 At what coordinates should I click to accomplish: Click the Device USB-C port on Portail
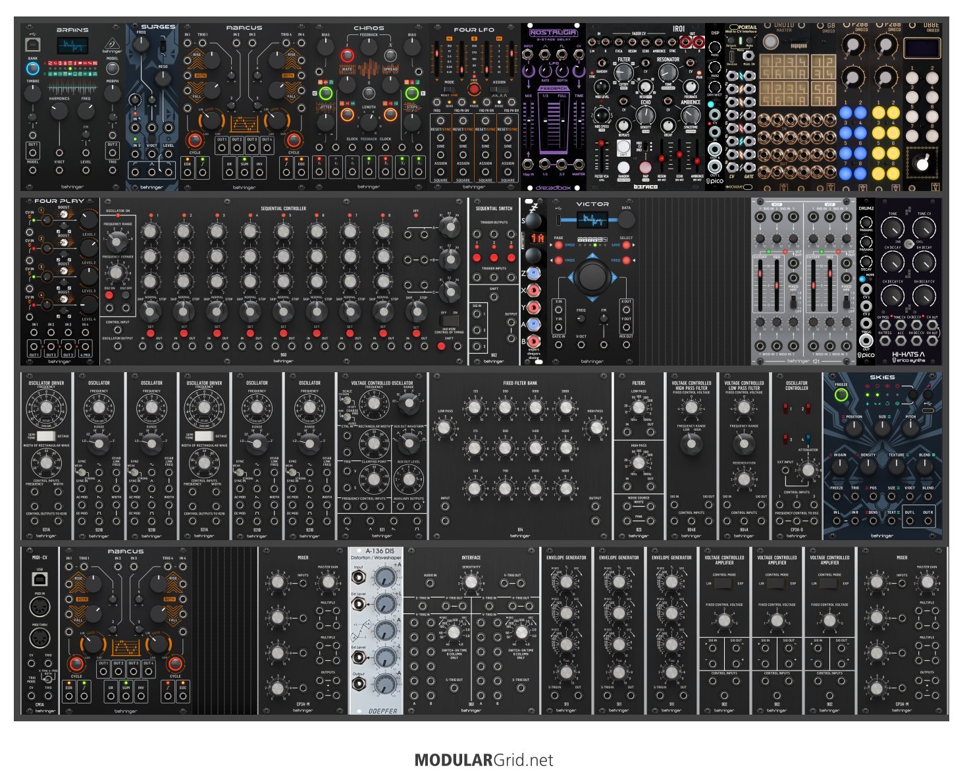click(732, 55)
